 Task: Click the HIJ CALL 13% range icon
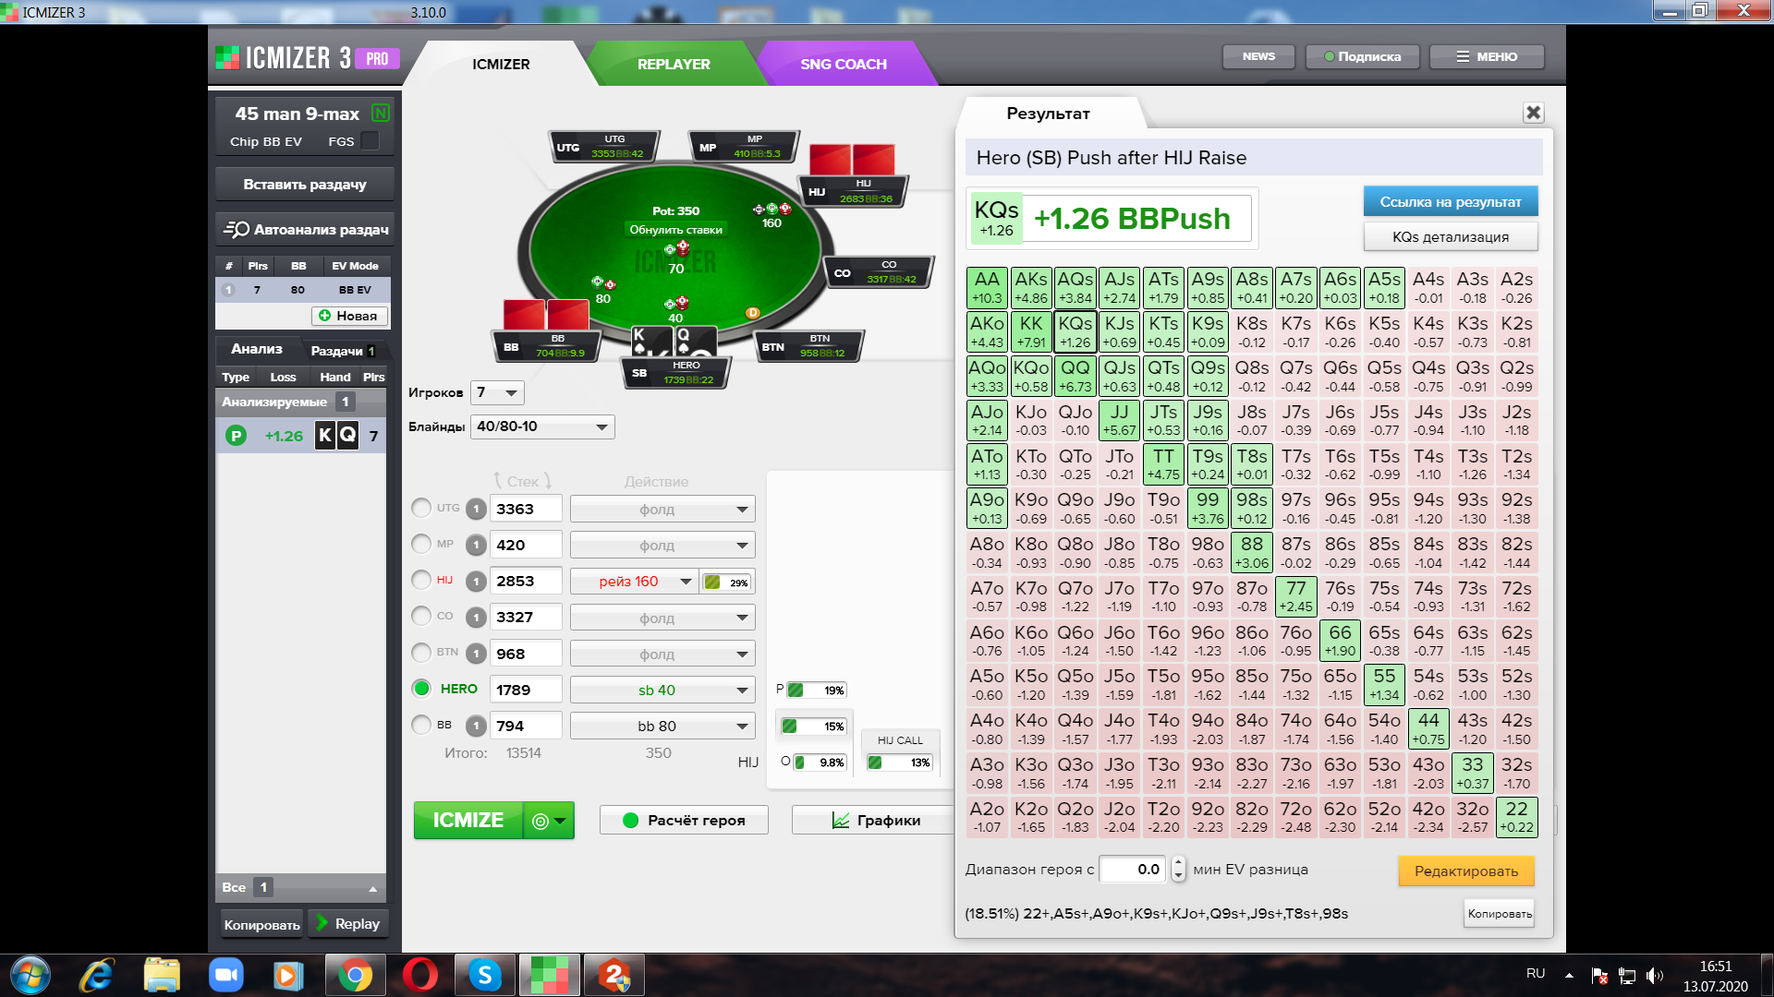point(874,763)
